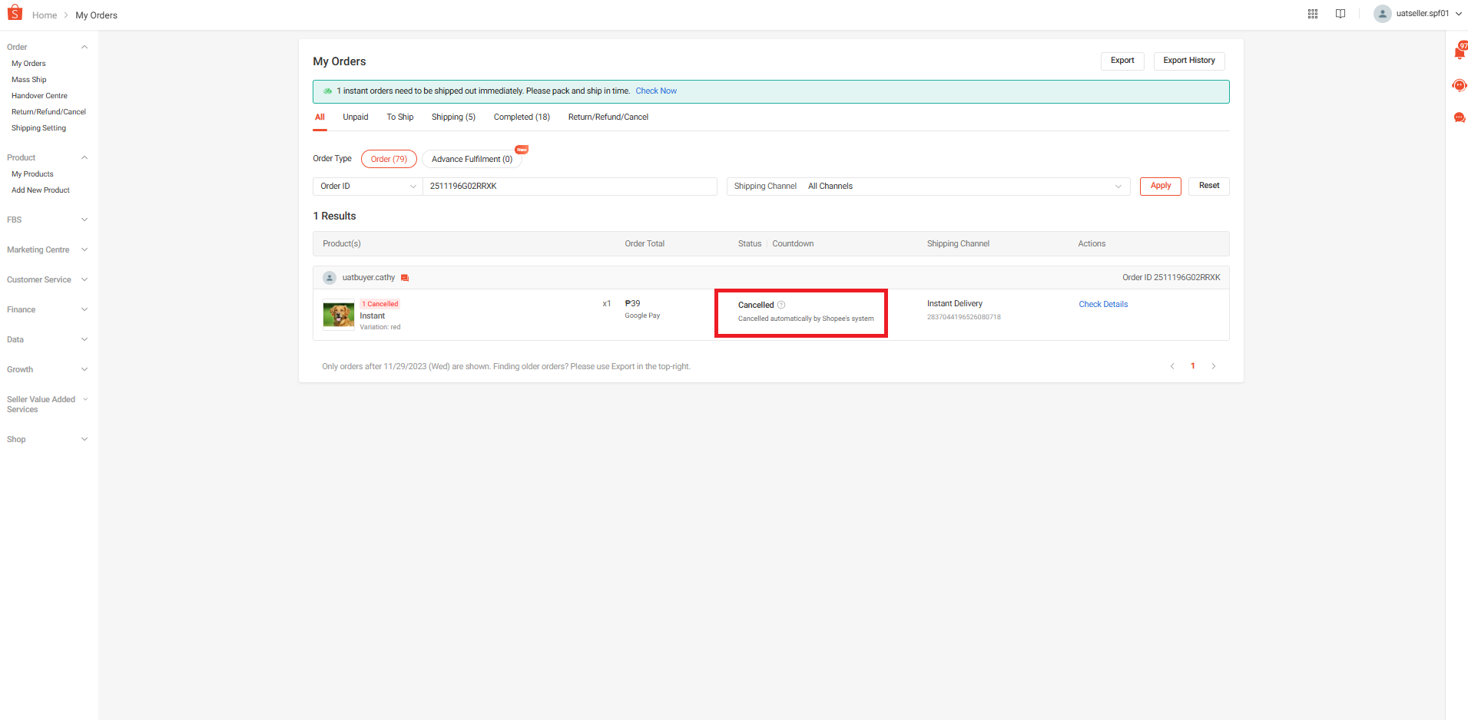Select the Order (79) type filter
Screen dimensions: 1468x720
tap(389, 159)
